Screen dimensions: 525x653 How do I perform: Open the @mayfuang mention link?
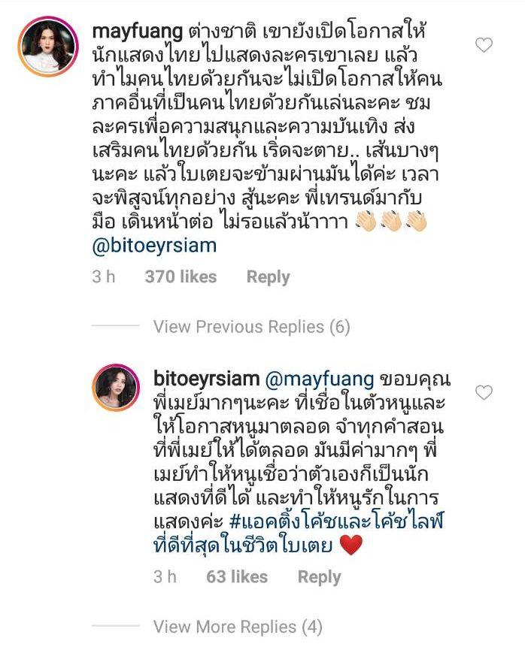pos(320,379)
